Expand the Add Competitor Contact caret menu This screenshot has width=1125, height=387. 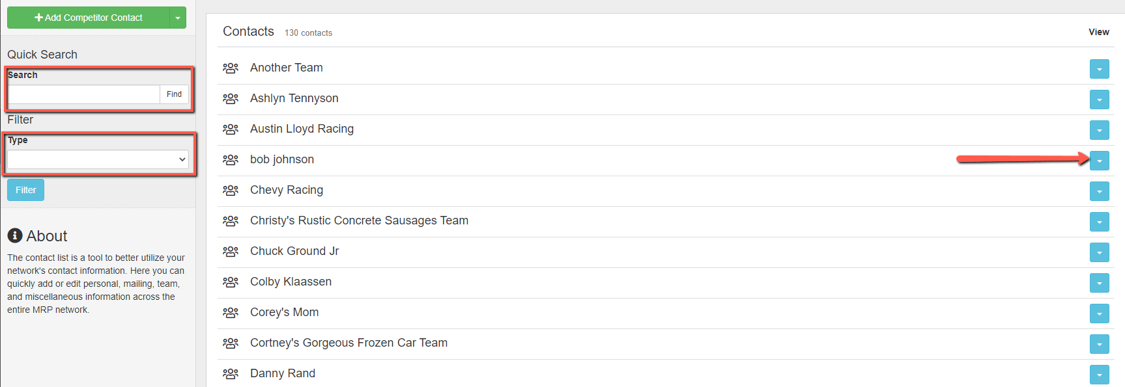coord(178,18)
